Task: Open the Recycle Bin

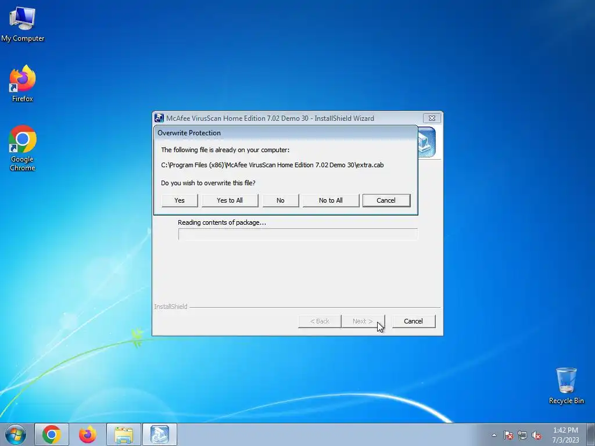Action: tap(566, 386)
